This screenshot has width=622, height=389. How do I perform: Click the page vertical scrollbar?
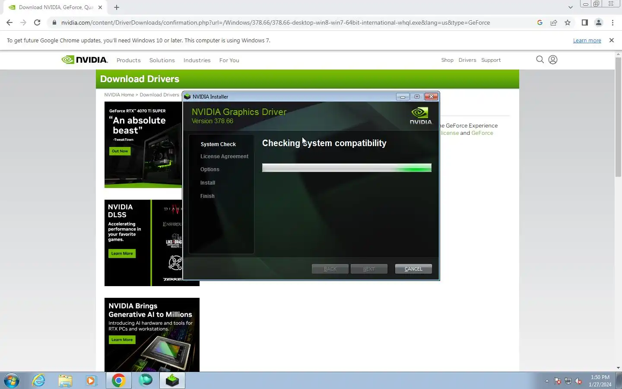pos(618,117)
